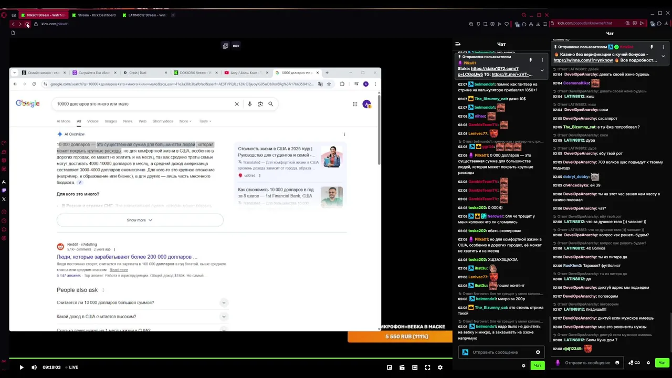Open the More dropdown in Google results
672x378 pixels.
pyautogui.click(x=185, y=121)
